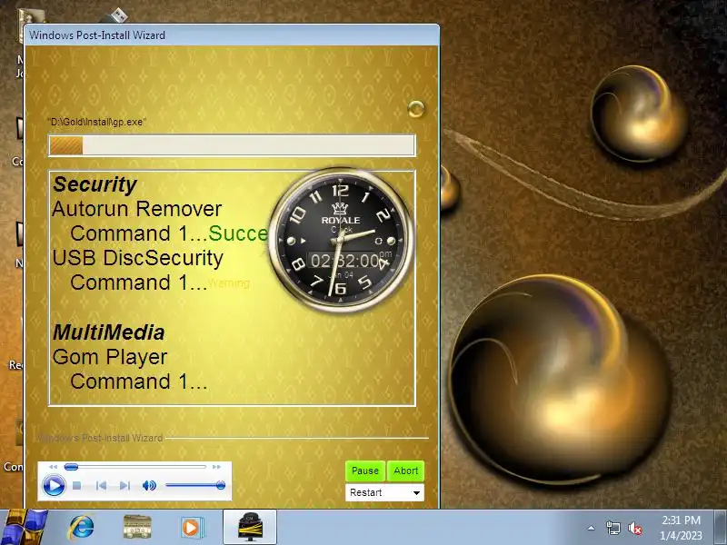Screen dimensions: 727x545
Task: Click the muted volume tray icon
Action: 634,528
